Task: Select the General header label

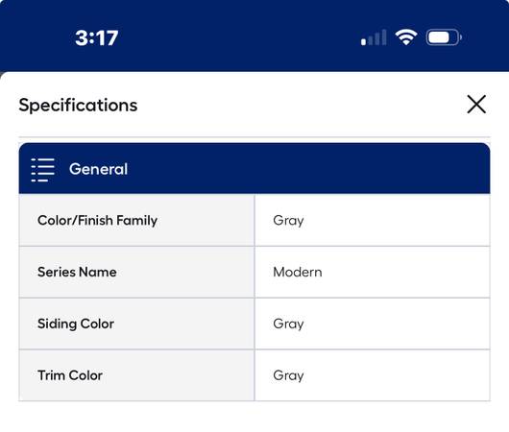Action: tap(98, 169)
